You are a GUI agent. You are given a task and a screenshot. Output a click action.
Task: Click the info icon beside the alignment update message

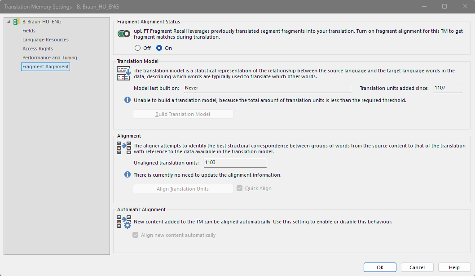[x=127, y=174]
